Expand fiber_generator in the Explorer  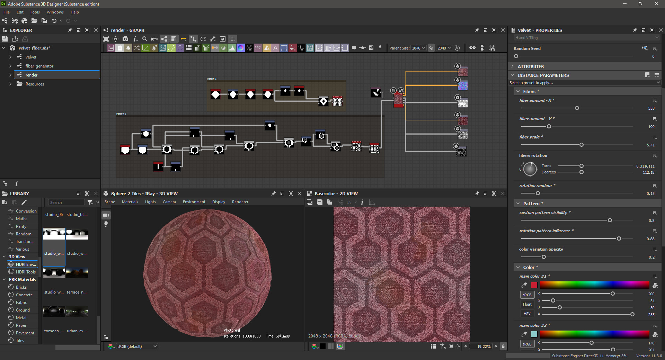coord(10,66)
